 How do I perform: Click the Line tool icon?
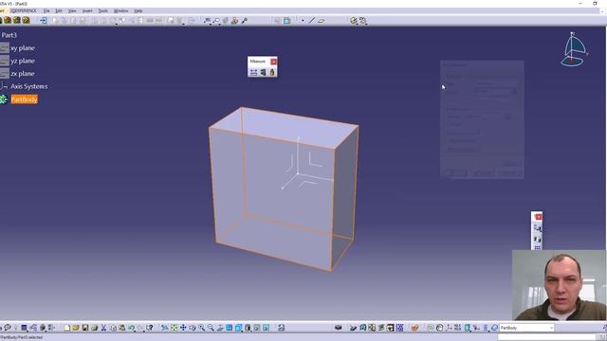click(x=312, y=21)
